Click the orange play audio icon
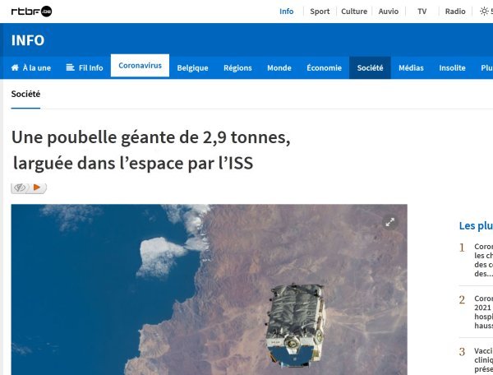The image size is (493, 375). (37, 187)
